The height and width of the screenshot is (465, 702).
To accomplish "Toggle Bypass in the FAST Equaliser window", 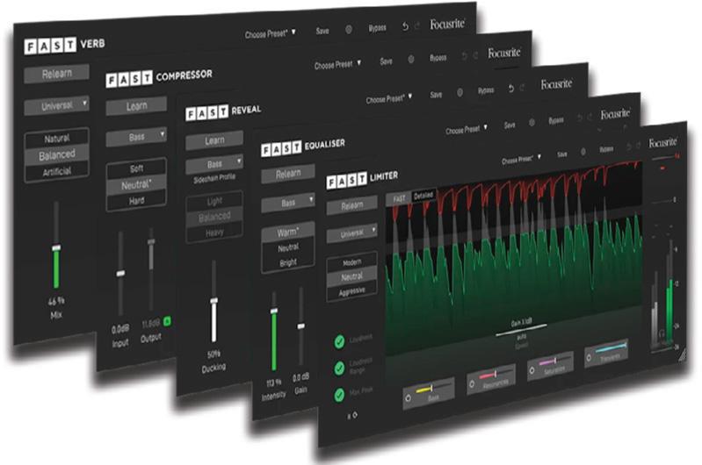I will [x=556, y=120].
